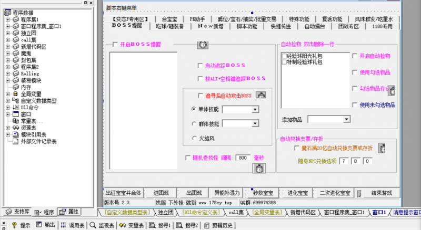Tick 按ALT+空格键追踪BOSS checkbox
The width and height of the screenshot is (421, 230).
click(x=200, y=79)
